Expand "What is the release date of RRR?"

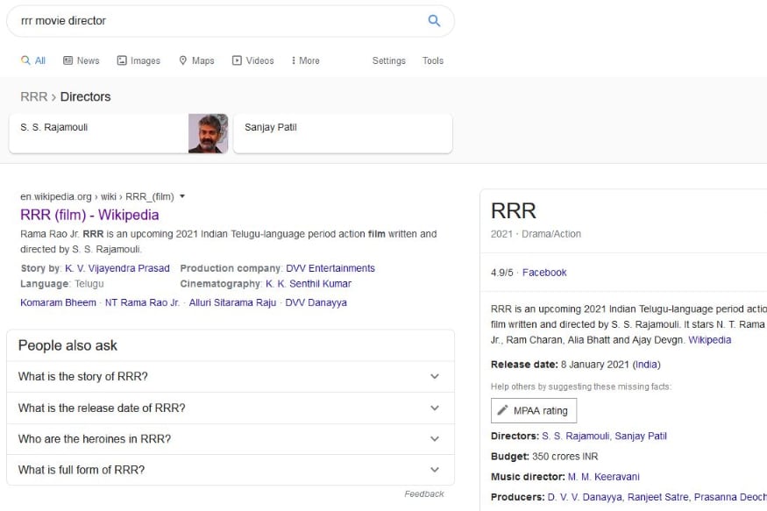coord(231,408)
